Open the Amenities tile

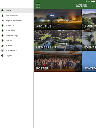tap(89, 19)
